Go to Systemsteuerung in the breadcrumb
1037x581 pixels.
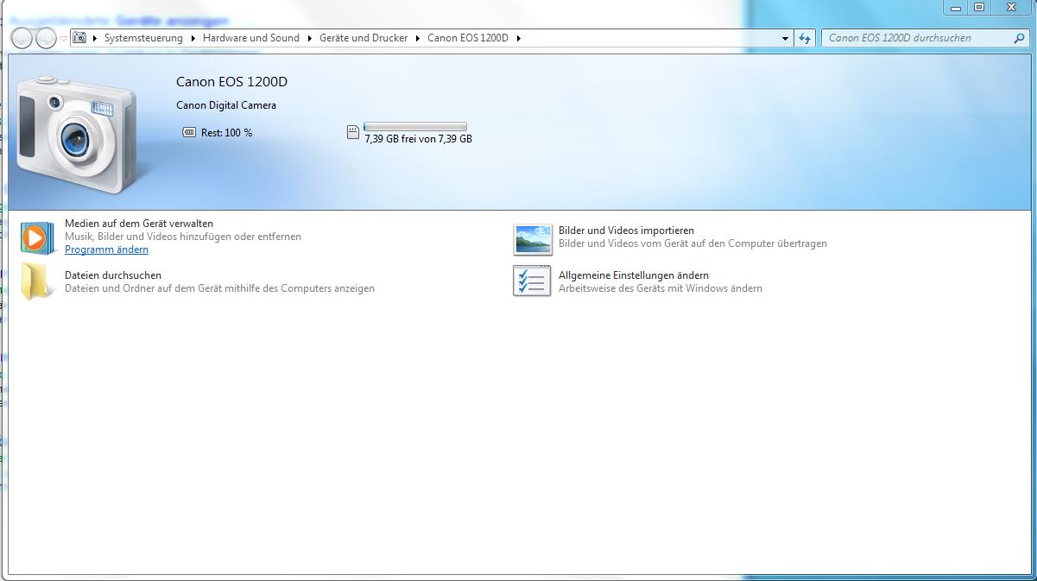coord(143,38)
